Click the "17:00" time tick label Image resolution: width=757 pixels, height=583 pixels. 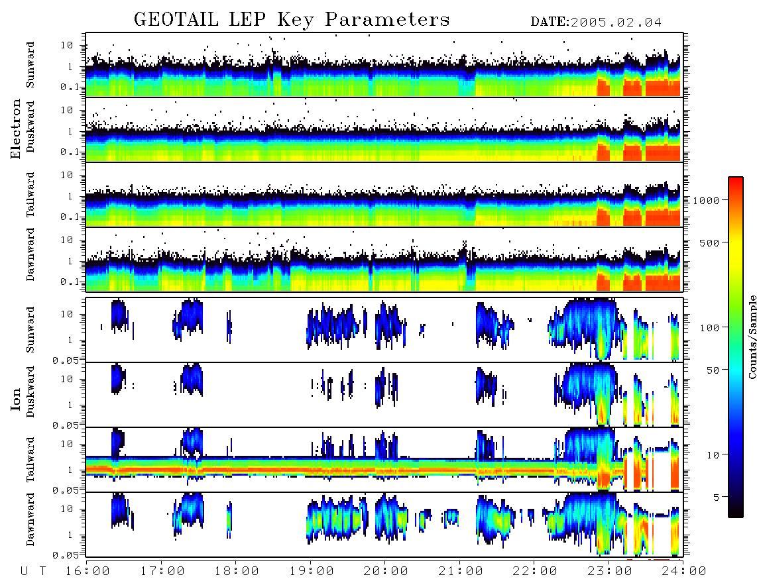(x=162, y=572)
